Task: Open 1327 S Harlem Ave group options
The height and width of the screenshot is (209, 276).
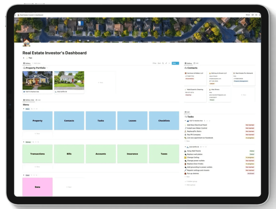Action: click(x=207, y=121)
